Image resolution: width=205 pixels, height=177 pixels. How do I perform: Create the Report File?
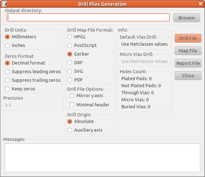pyautogui.click(x=188, y=63)
